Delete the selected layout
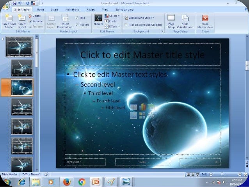 [x=34, y=16]
